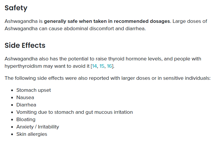Select the Bloating list item
Image resolution: width=219 pixels, height=144 pixels.
26,120
